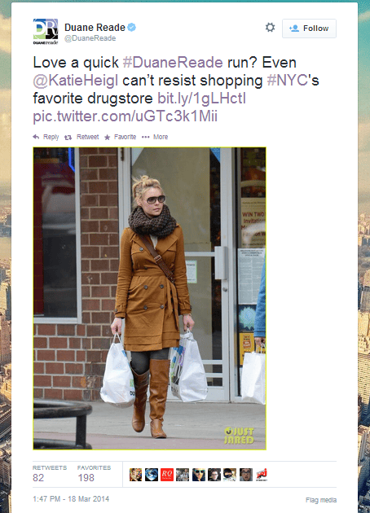This screenshot has height=513, width=370.
Task: Open the Duane Reade profile logo
Action: click(46, 31)
